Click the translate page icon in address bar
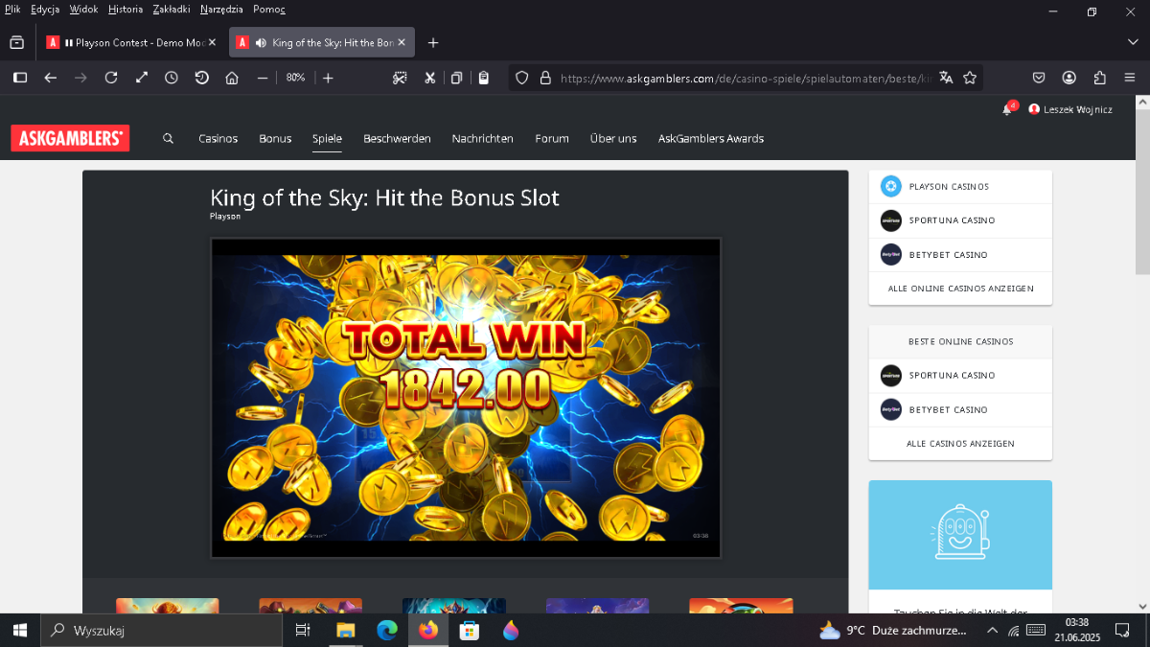The height and width of the screenshot is (647, 1150). pos(946,78)
